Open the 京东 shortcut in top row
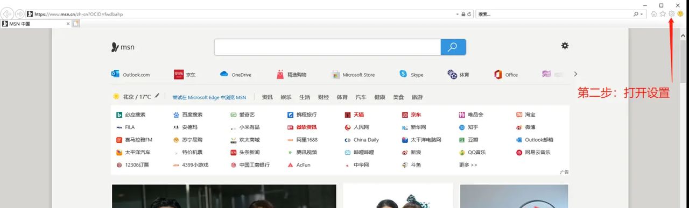Image resolution: width=689 pixels, height=208 pixels. pyautogui.click(x=185, y=75)
